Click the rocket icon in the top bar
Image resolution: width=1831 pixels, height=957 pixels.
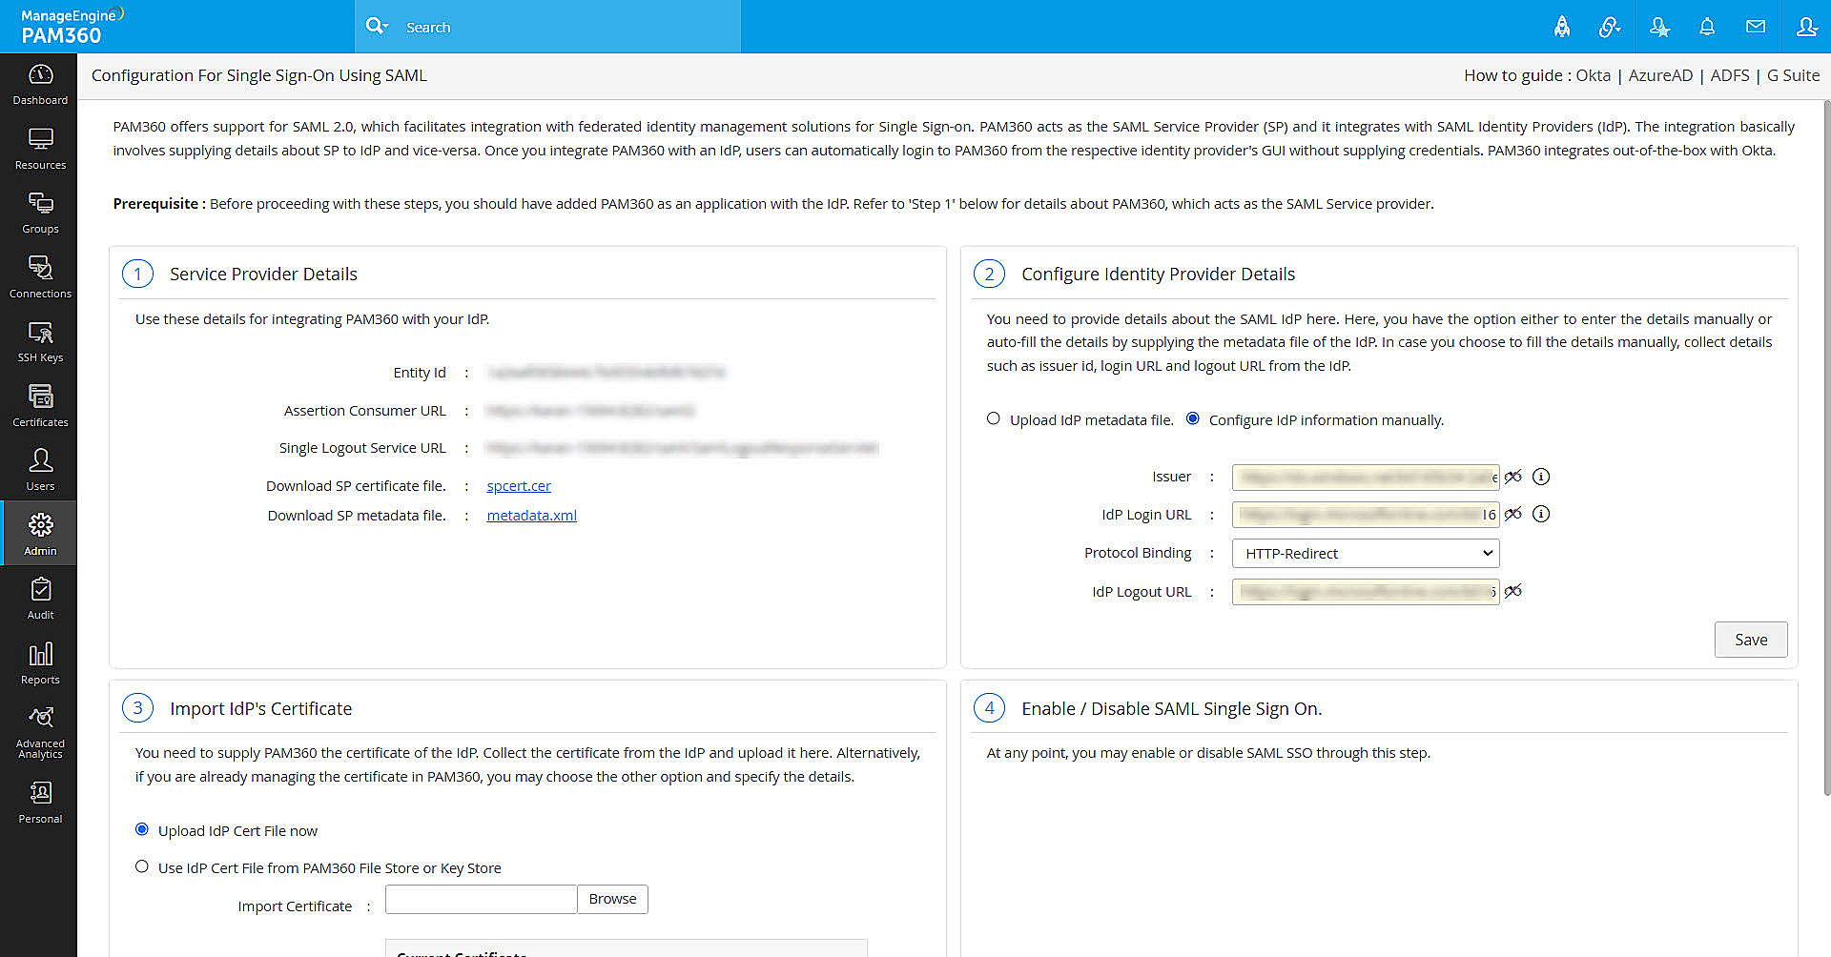[x=1562, y=27]
